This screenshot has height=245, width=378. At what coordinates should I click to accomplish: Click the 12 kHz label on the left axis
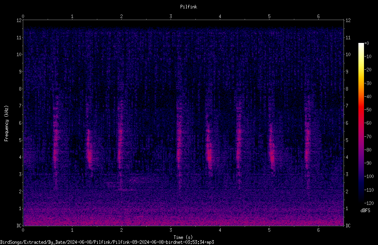pos(19,20)
